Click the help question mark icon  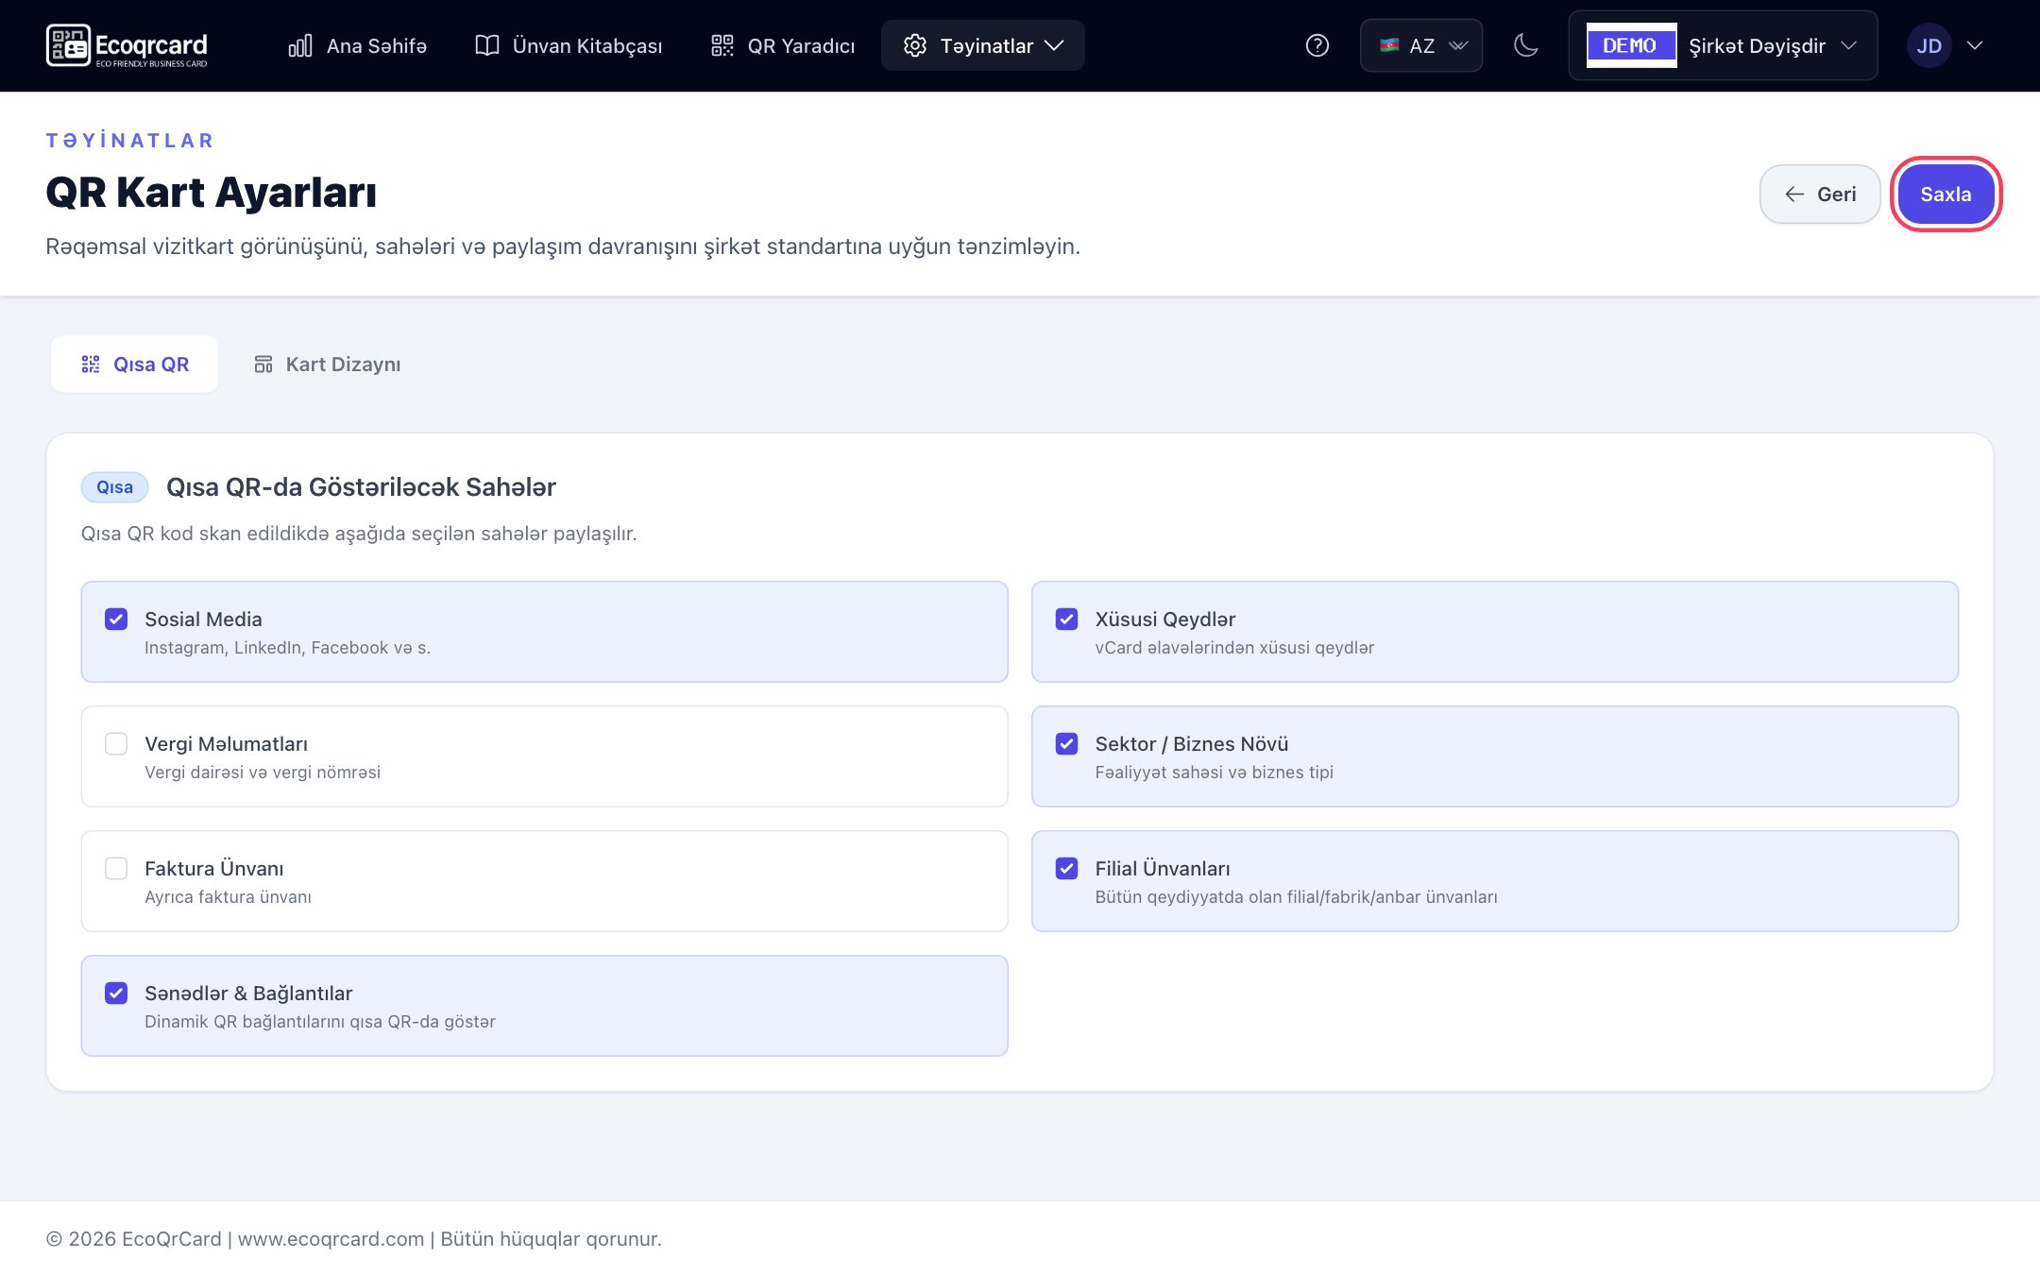coord(1317,45)
